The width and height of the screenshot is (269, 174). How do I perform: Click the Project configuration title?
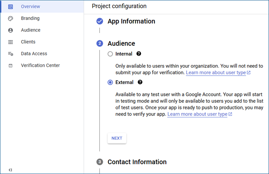click(x=119, y=6)
